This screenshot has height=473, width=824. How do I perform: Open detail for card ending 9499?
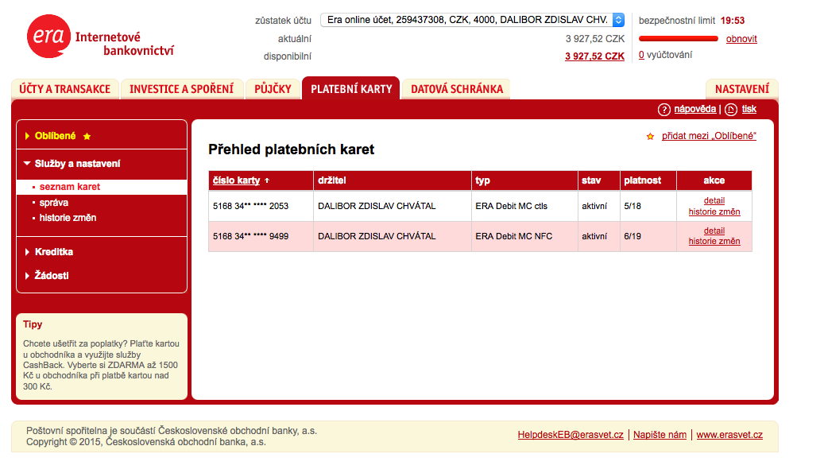tap(714, 231)
